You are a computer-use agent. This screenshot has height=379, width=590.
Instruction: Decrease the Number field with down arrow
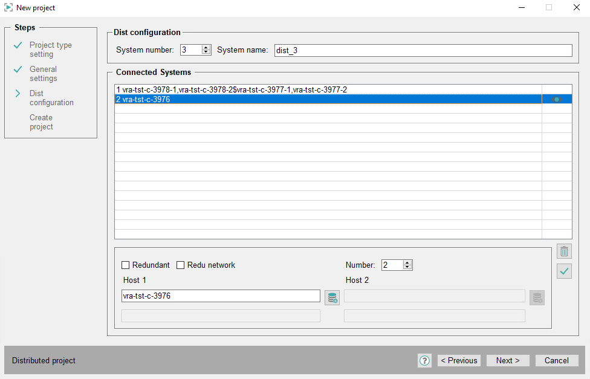[407, 267]
